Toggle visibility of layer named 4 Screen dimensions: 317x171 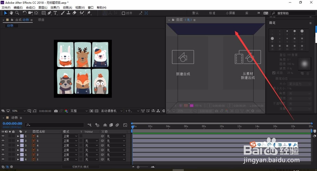point(3,145)
